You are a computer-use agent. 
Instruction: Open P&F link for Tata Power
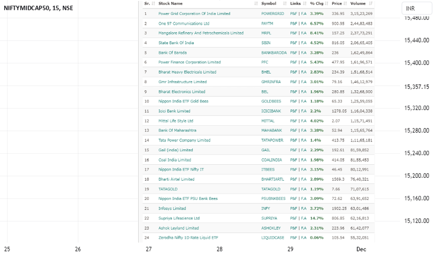[293, 140]
